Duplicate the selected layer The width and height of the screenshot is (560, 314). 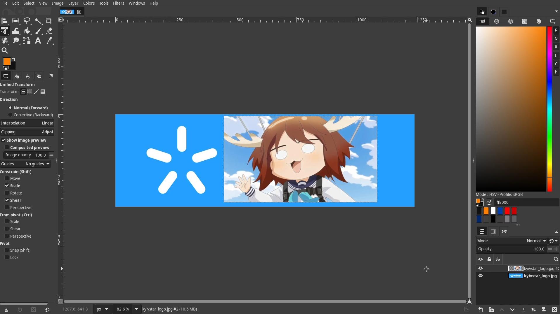(523, 310)
